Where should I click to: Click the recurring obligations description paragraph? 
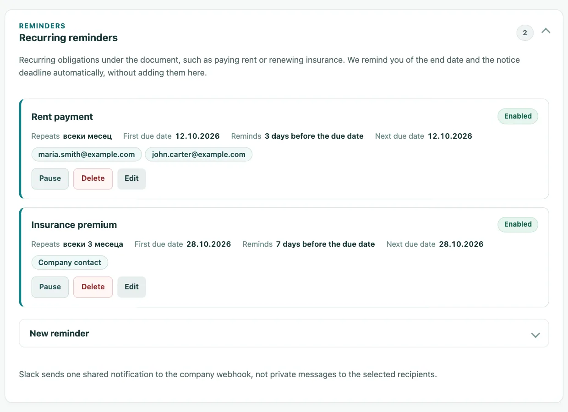click(269, 66)
